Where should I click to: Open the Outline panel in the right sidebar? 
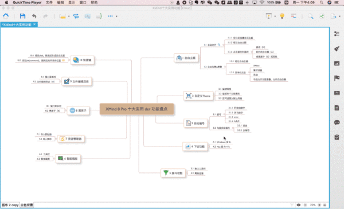pyautogui.click(x=337, y=34)
